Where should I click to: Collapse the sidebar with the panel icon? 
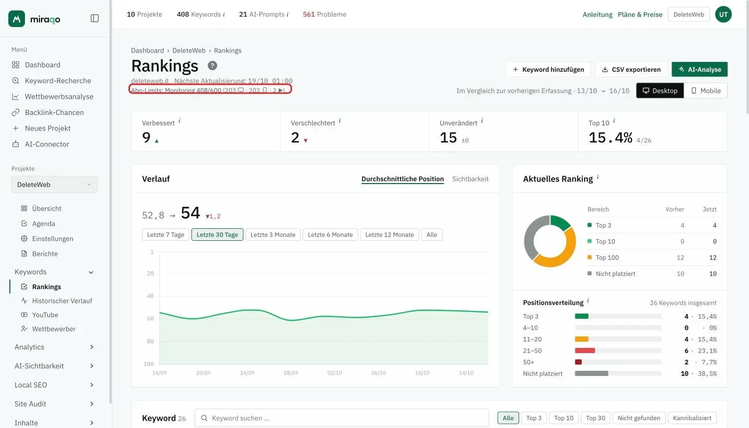95,18
